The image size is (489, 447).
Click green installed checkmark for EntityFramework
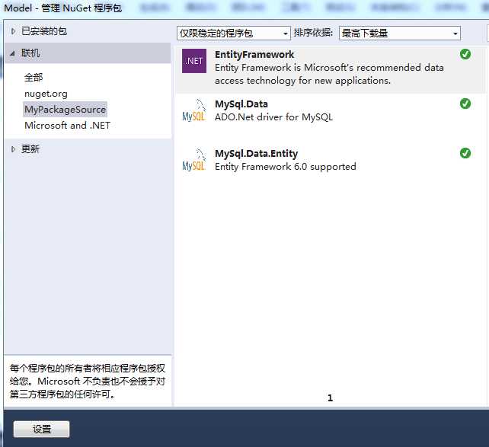click(x=465, y=54)
